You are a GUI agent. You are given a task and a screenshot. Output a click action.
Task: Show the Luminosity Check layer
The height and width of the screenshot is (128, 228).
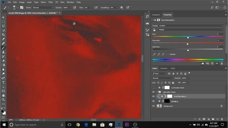[x=154, y=88]
